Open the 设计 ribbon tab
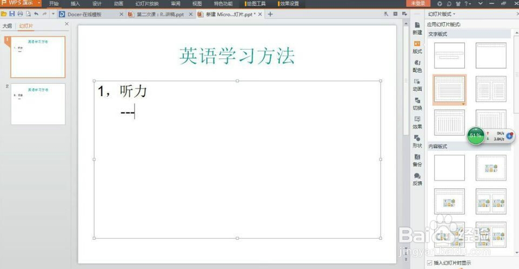This screenshot has width=519, height=269. tap(97, 4)
